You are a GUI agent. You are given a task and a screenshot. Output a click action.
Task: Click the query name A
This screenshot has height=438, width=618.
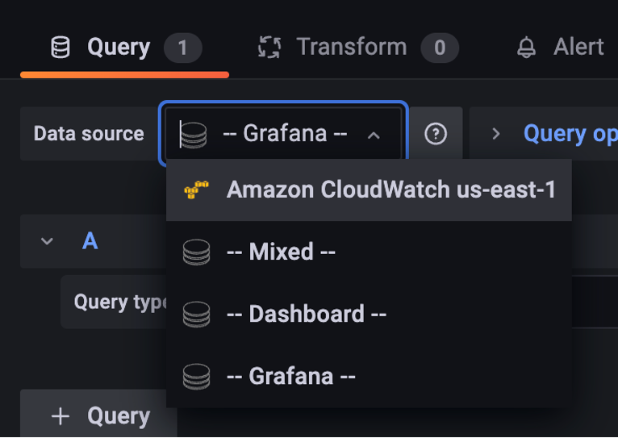(90, 240)
